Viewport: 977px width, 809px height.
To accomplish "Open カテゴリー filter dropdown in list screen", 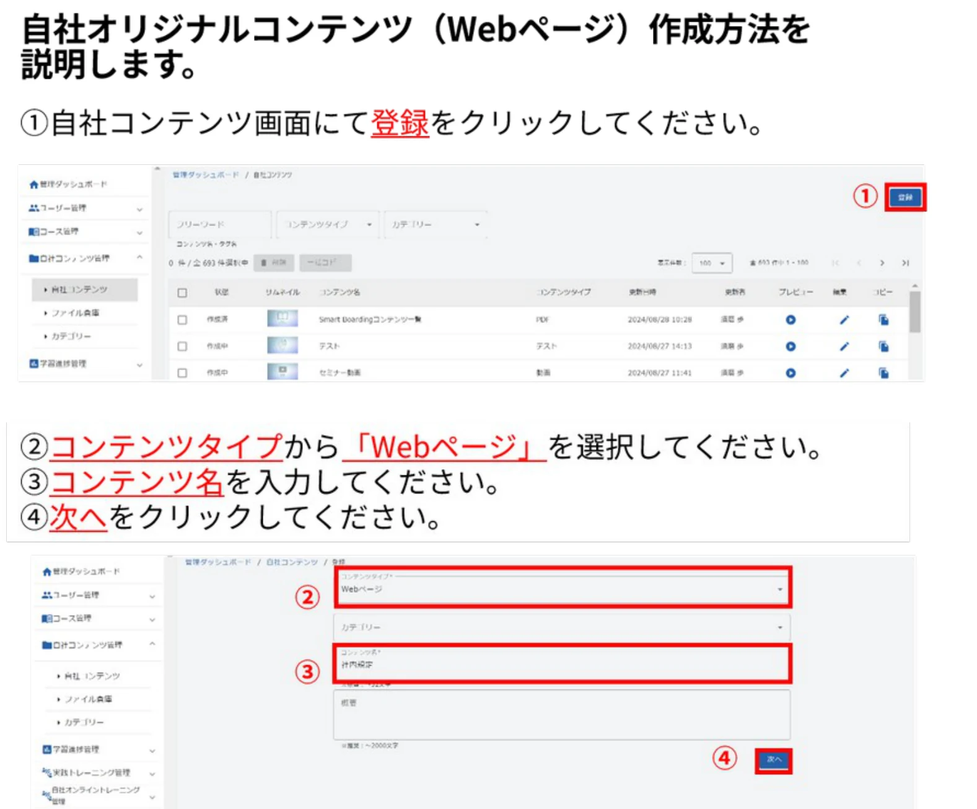I will (435, 224).
